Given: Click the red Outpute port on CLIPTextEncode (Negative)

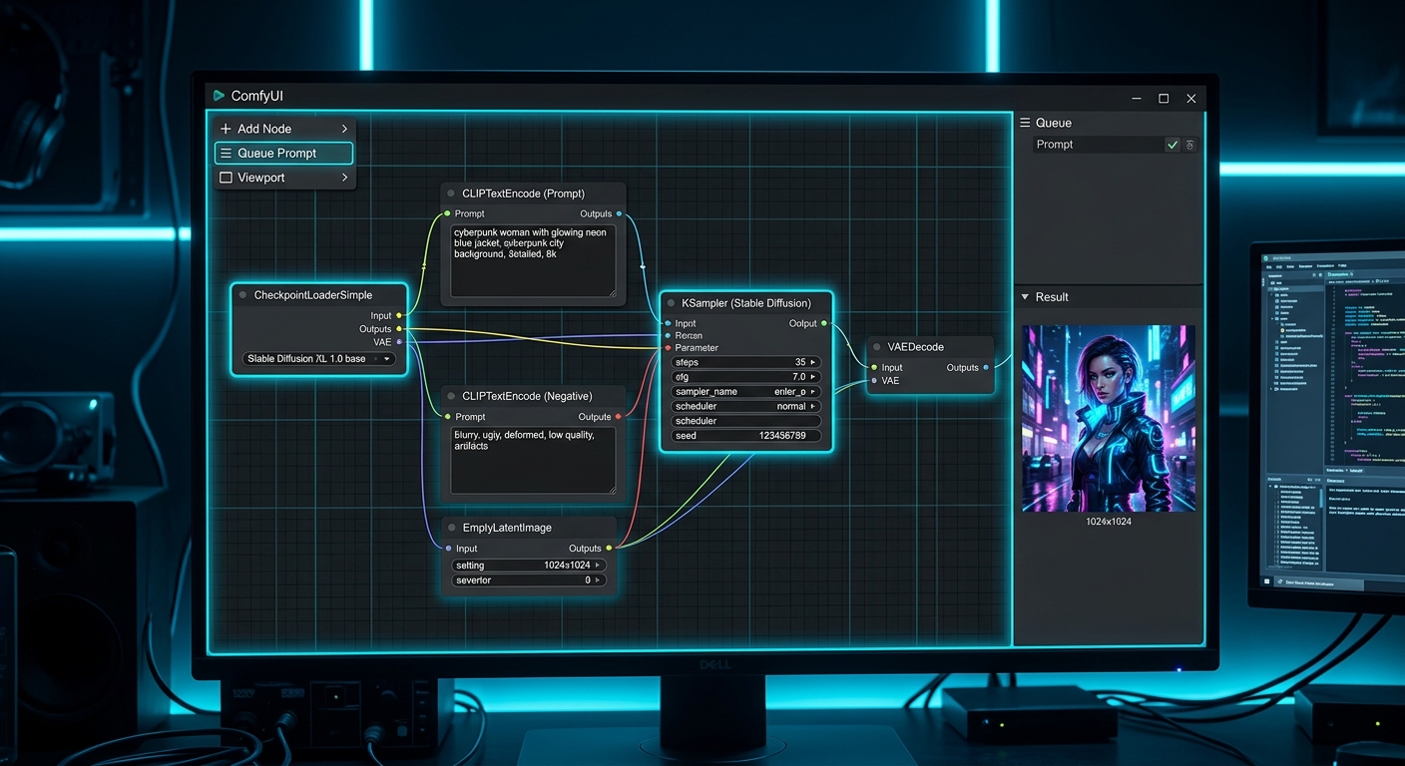Looking at the screenshot, I should click(x=619, y=417).
